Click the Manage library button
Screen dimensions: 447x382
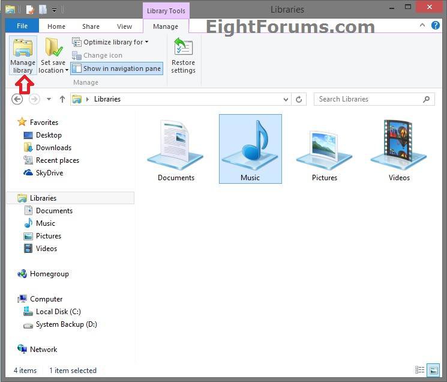[x=23, y=55]
